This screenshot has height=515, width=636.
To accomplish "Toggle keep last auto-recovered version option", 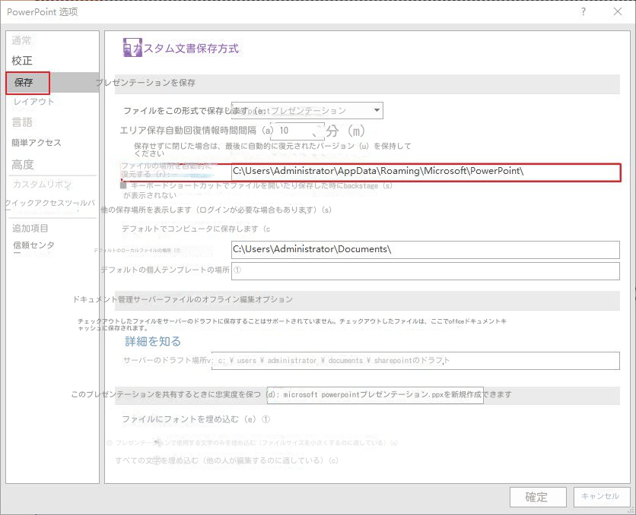I will (272, 149).
